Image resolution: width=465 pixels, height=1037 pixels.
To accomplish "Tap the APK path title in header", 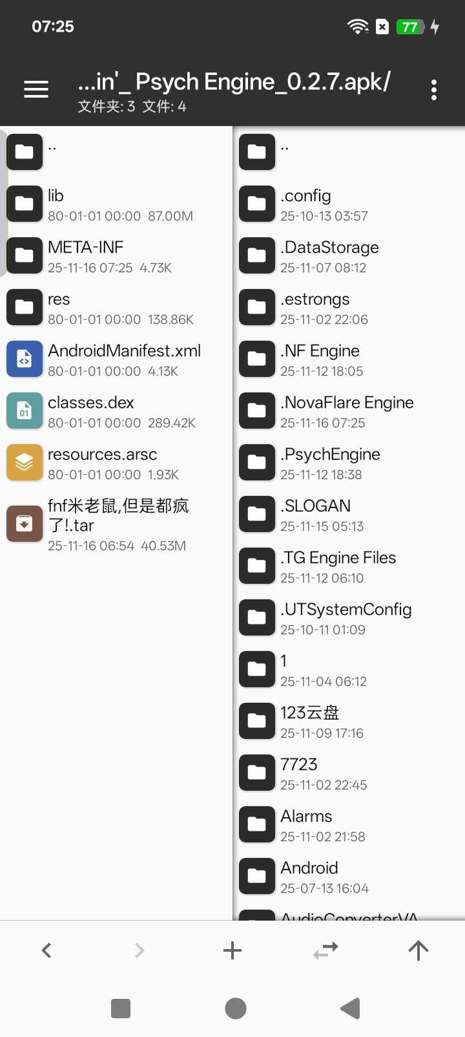I will tap(234, 82).
